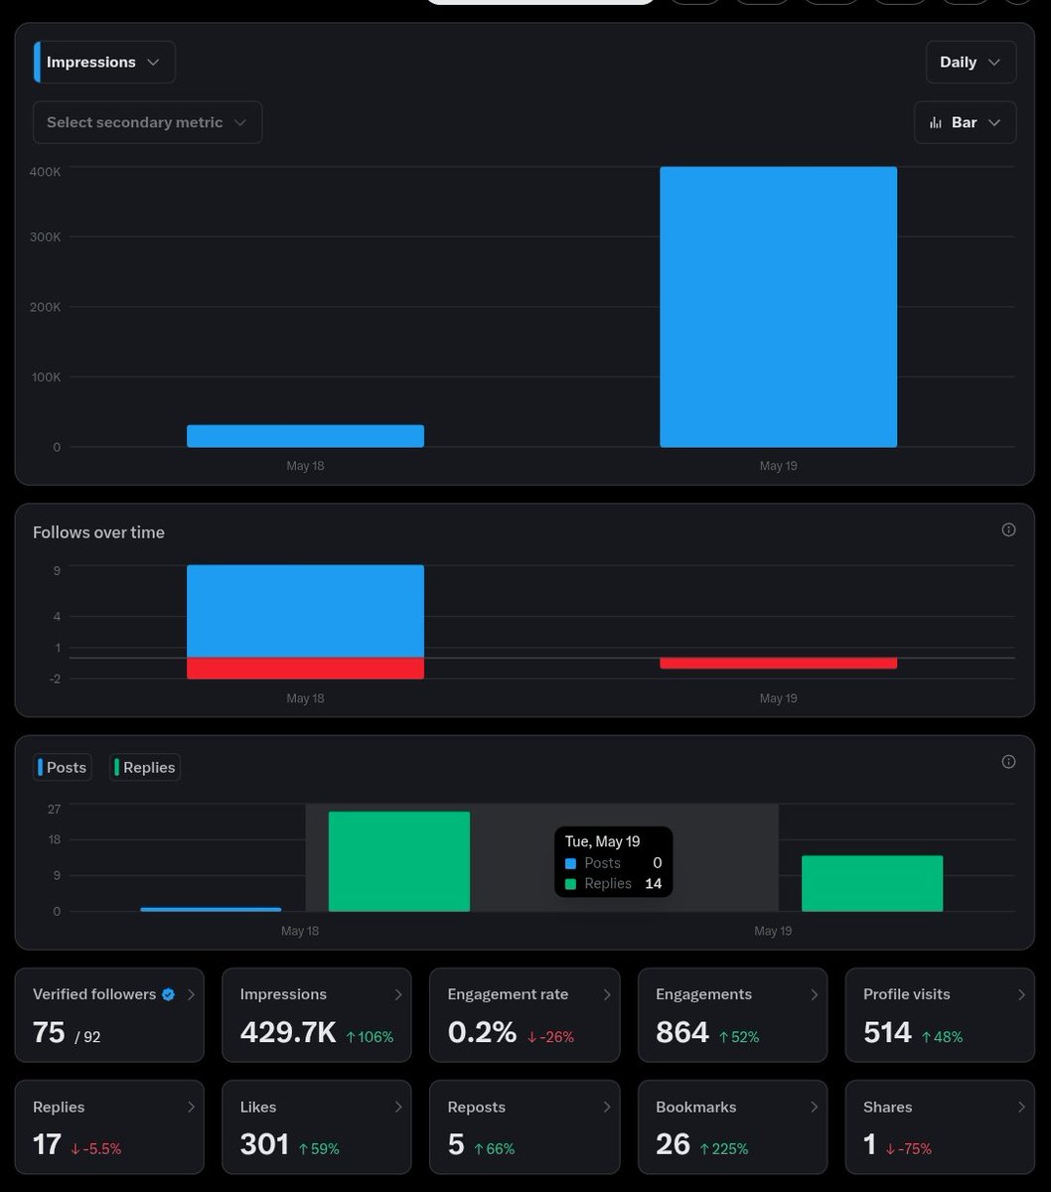
Task: Open the Replies 17 card
Action: tap(109, 1127)
